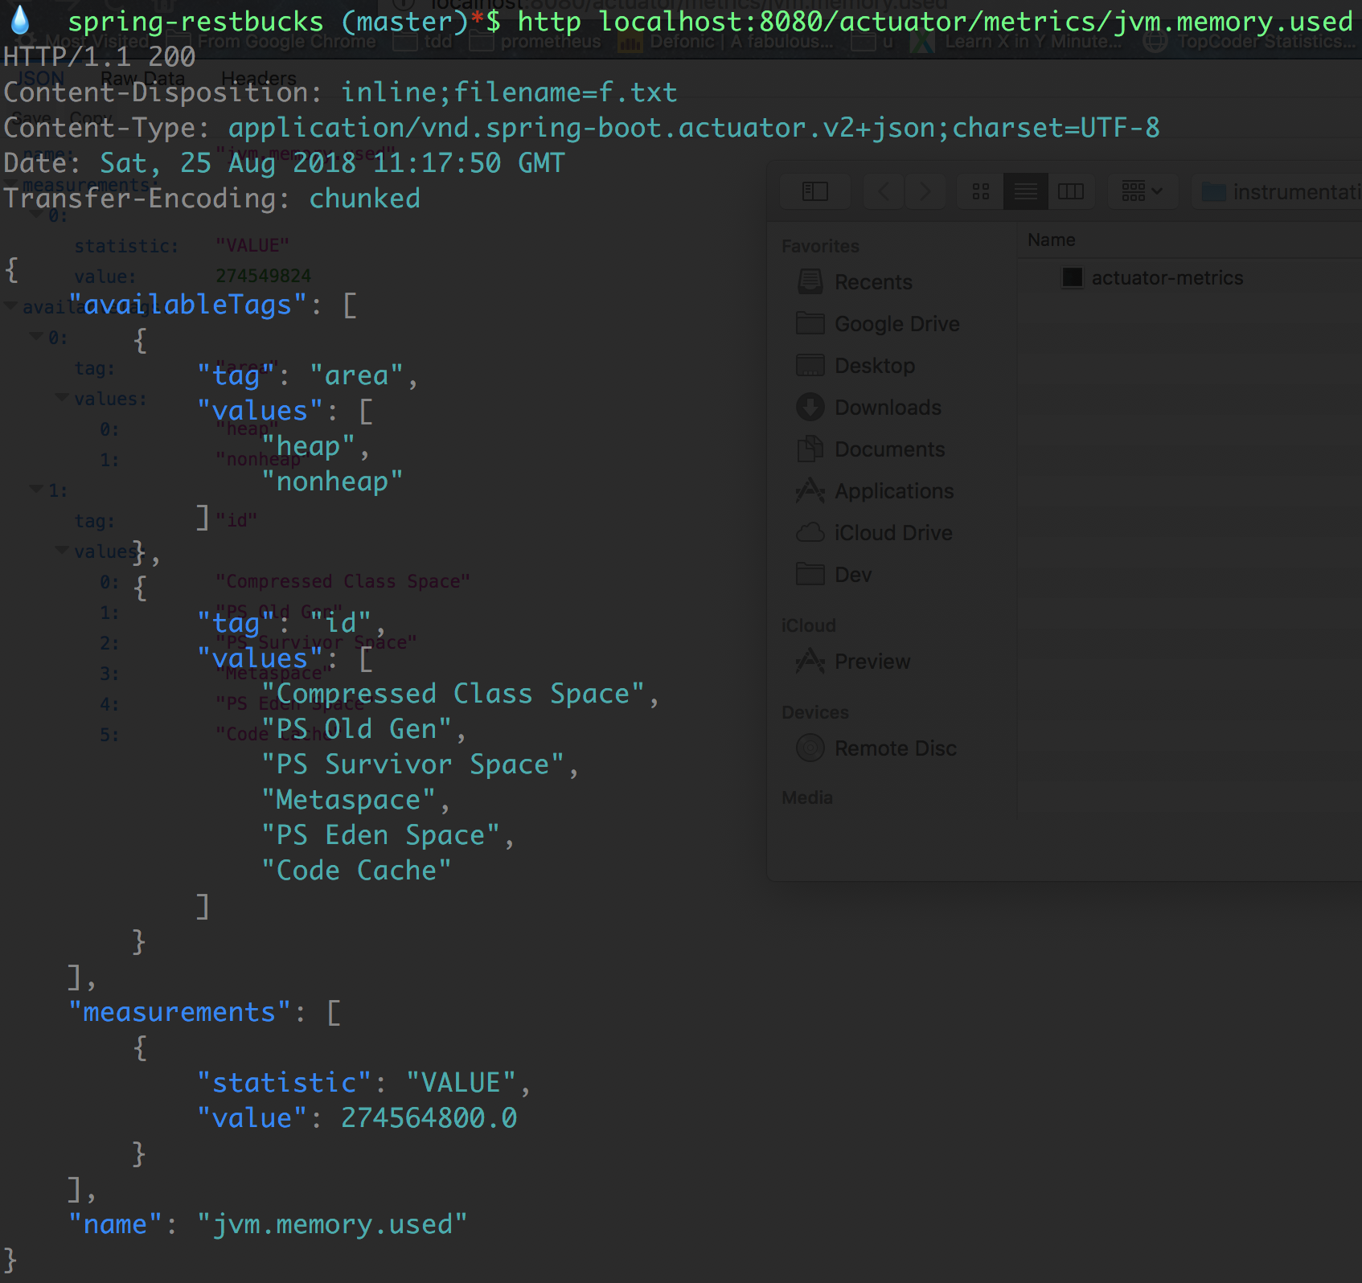Image resolution: width=1362 pixels, height=1283 pixels.
Task: Select iCloud Drive in the sidebar
Action: pos(892,533)
